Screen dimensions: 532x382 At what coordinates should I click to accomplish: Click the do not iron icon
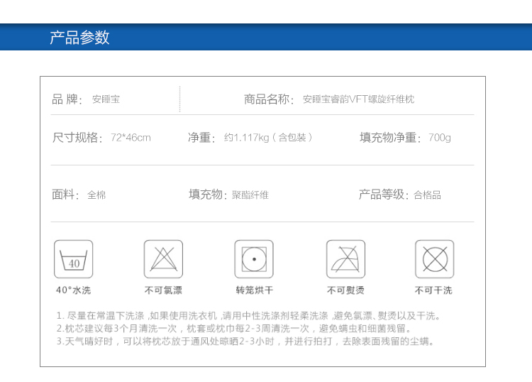pos(345,259)
